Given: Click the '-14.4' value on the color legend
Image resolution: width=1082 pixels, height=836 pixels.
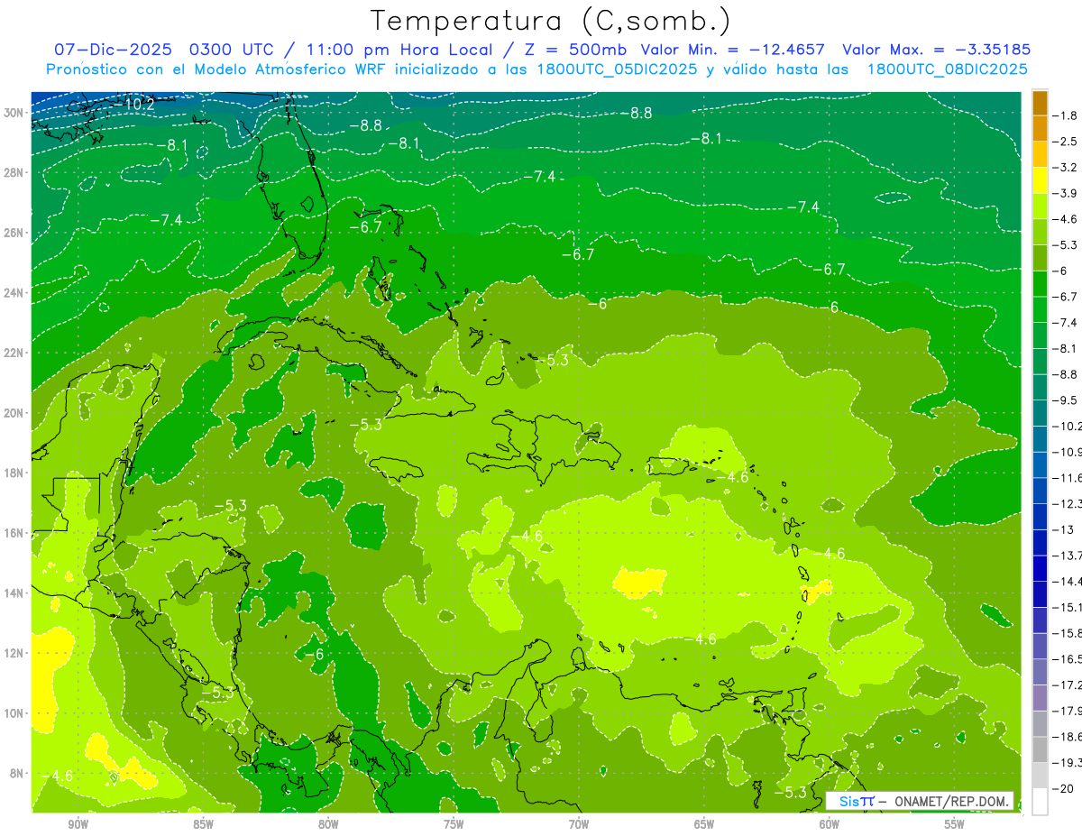Looking at the screenshot, I should 1068,581.
